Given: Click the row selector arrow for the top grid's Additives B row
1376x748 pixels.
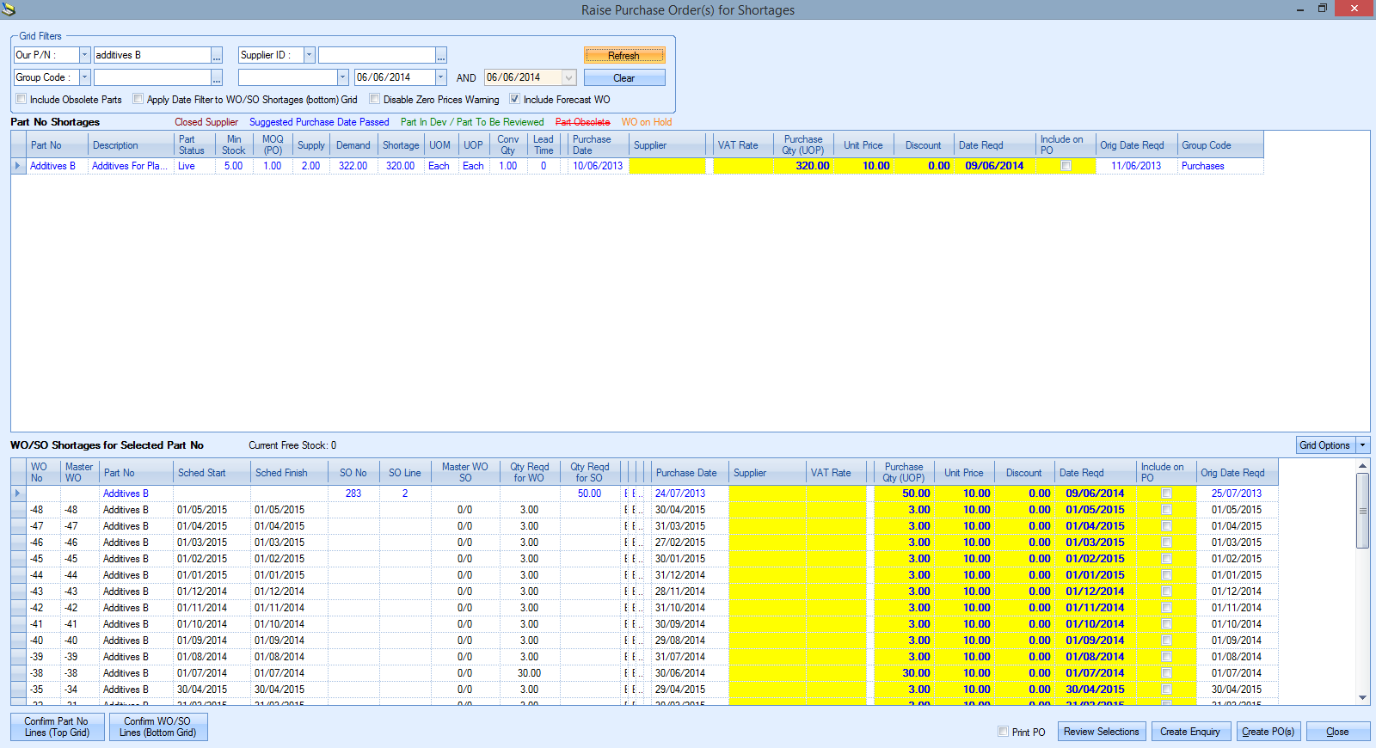Looking at the screenshot, I should coord(18,166).
